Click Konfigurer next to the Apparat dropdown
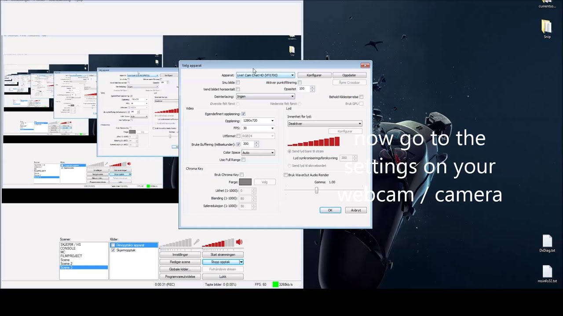This screenshot has height=316, width=563. 314,75
